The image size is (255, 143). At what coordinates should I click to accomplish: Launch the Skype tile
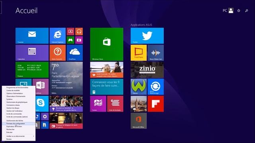42,104
